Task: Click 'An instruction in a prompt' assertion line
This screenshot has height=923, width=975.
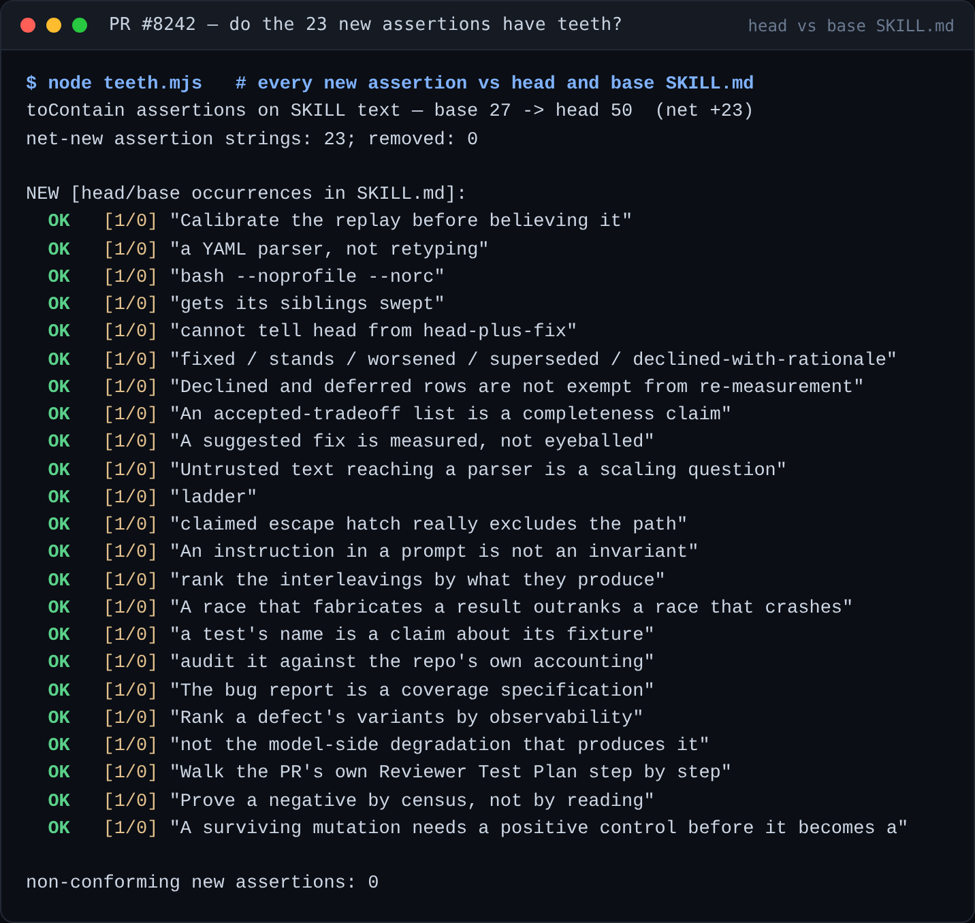Action: pos(434,551)
